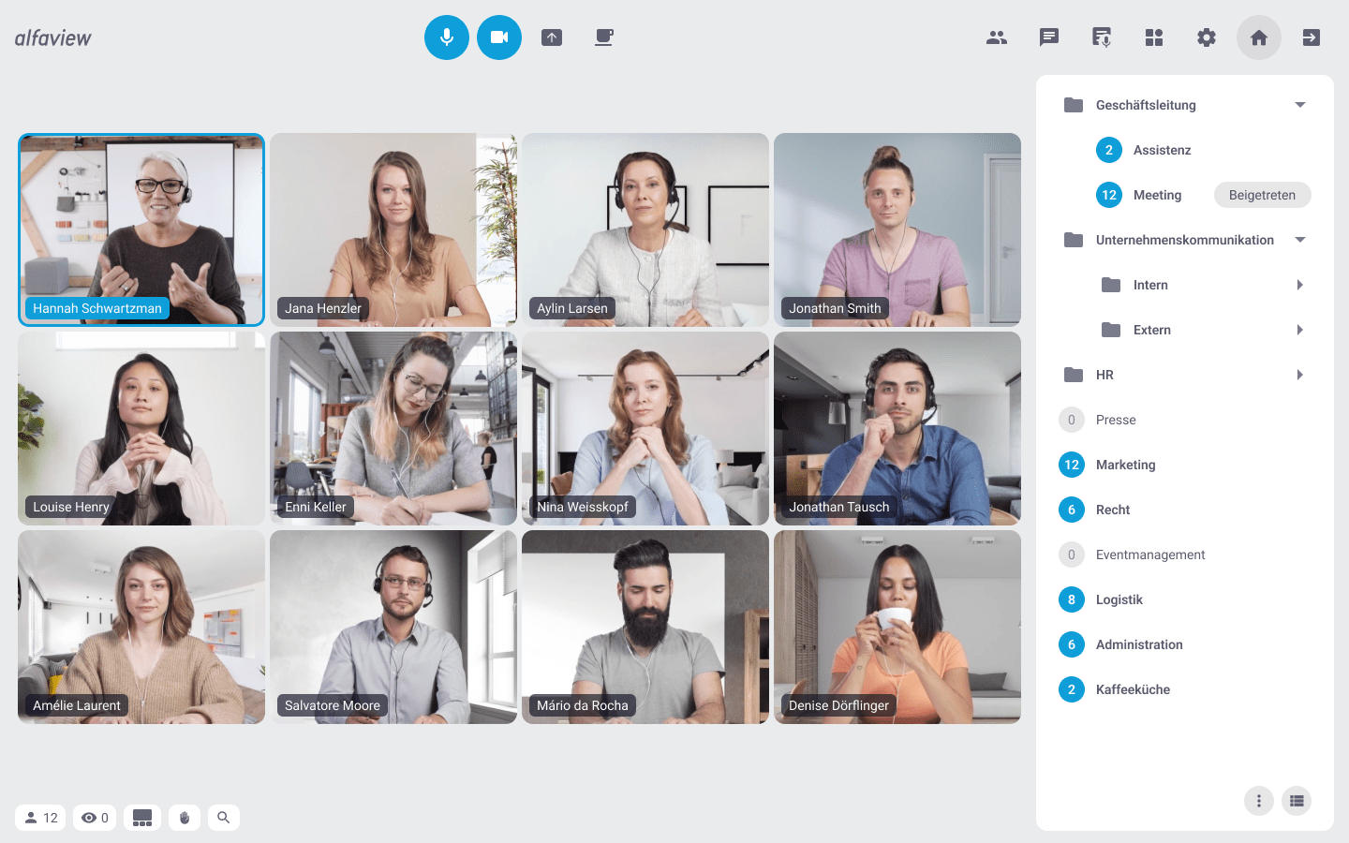This screenshot has height=843, width=1349.
Task: Raise hand using the hand icon
Action: [185, 818]
